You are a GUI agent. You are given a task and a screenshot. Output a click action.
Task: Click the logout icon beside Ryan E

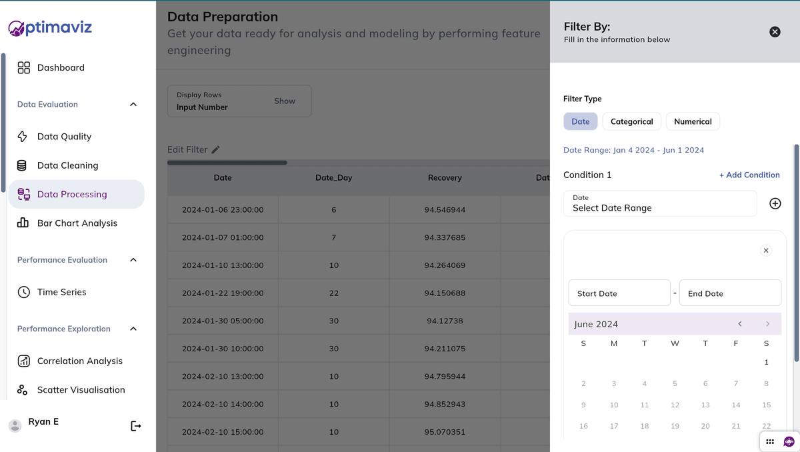(136, 426)
